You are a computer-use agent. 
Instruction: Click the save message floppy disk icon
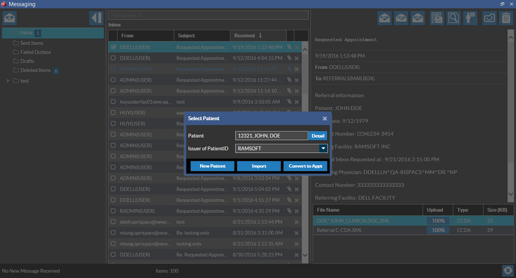(x=437, y=18)
